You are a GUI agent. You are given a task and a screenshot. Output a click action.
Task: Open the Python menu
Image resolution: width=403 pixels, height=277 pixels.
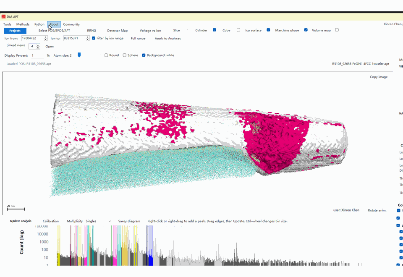[39, 24]
